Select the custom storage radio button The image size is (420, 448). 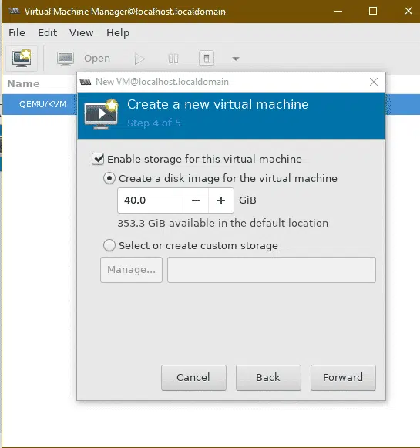pyautogui.click(x=109, y=245)
